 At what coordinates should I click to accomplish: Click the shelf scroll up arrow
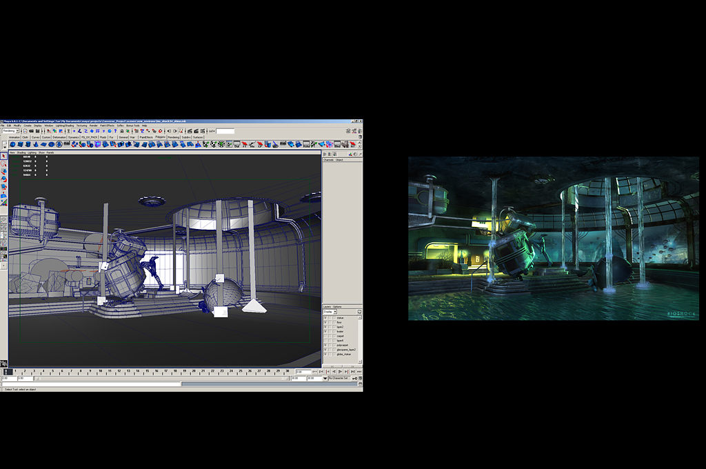[359, 142]
